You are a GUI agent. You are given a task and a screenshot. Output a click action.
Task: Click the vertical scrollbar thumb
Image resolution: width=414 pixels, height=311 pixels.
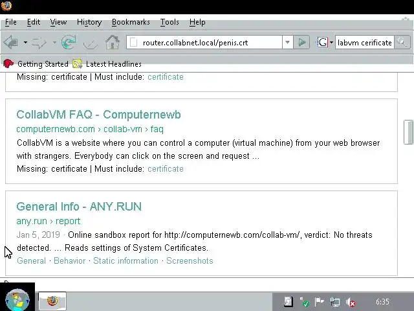pyautogui.click(x=408, y=132)
